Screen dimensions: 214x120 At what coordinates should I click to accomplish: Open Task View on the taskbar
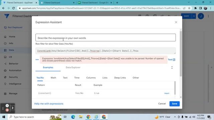pos(65,117)
